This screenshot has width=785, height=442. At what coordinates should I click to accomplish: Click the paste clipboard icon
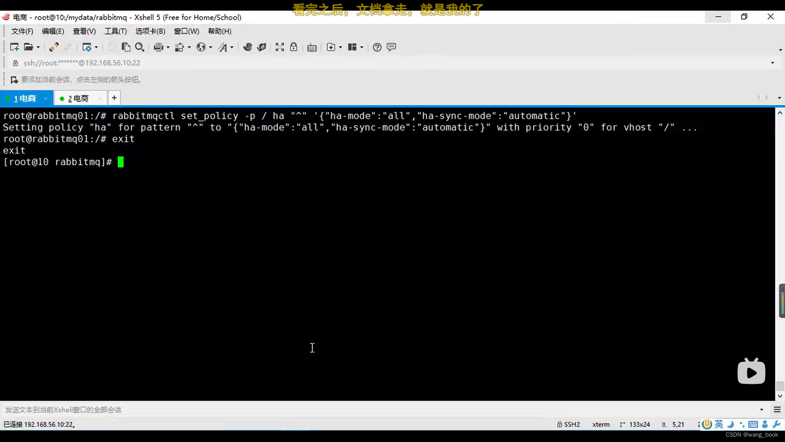pos(126,47)
